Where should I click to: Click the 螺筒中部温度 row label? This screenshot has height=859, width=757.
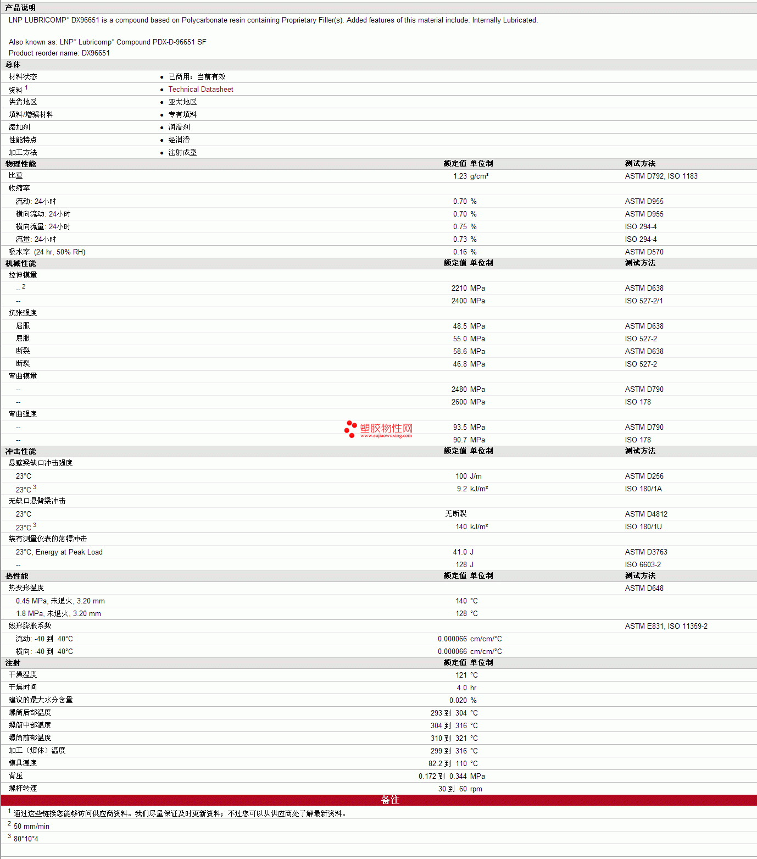30,725
